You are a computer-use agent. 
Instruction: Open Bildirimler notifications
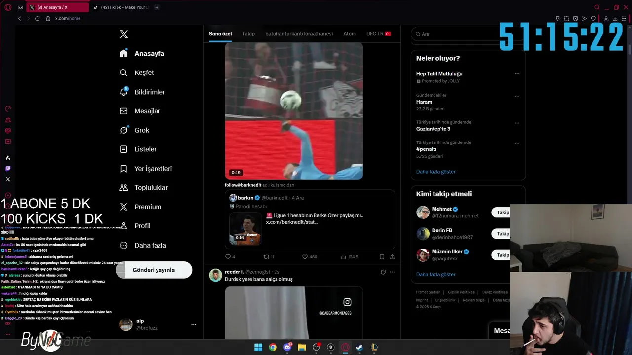143,92
